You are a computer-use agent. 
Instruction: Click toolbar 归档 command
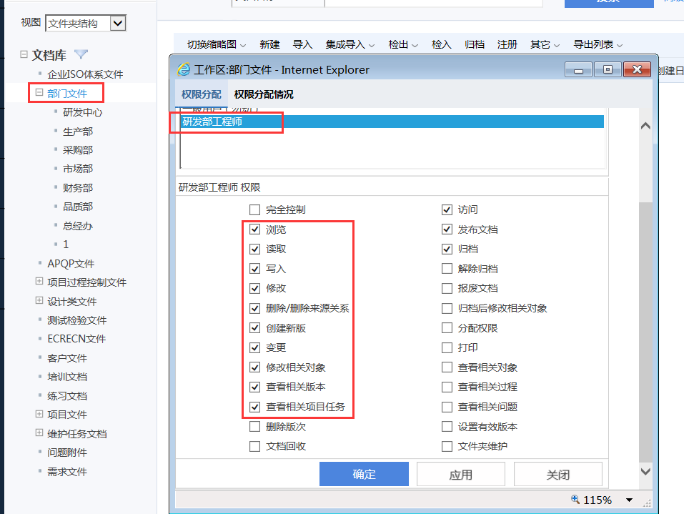tap(474, 44)
